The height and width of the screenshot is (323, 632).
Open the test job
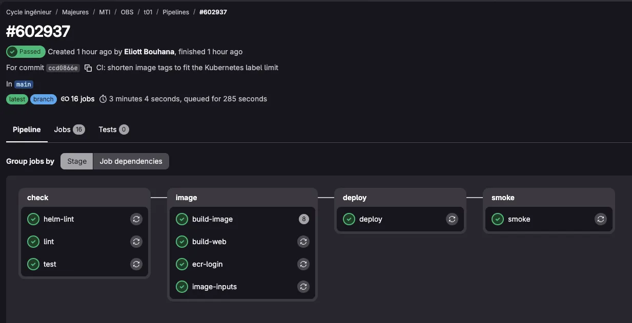(50, 264)
